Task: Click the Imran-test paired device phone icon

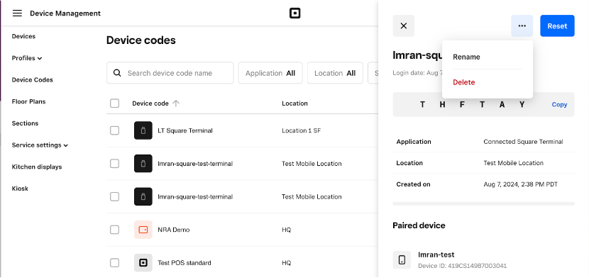Action: [402, 259]
